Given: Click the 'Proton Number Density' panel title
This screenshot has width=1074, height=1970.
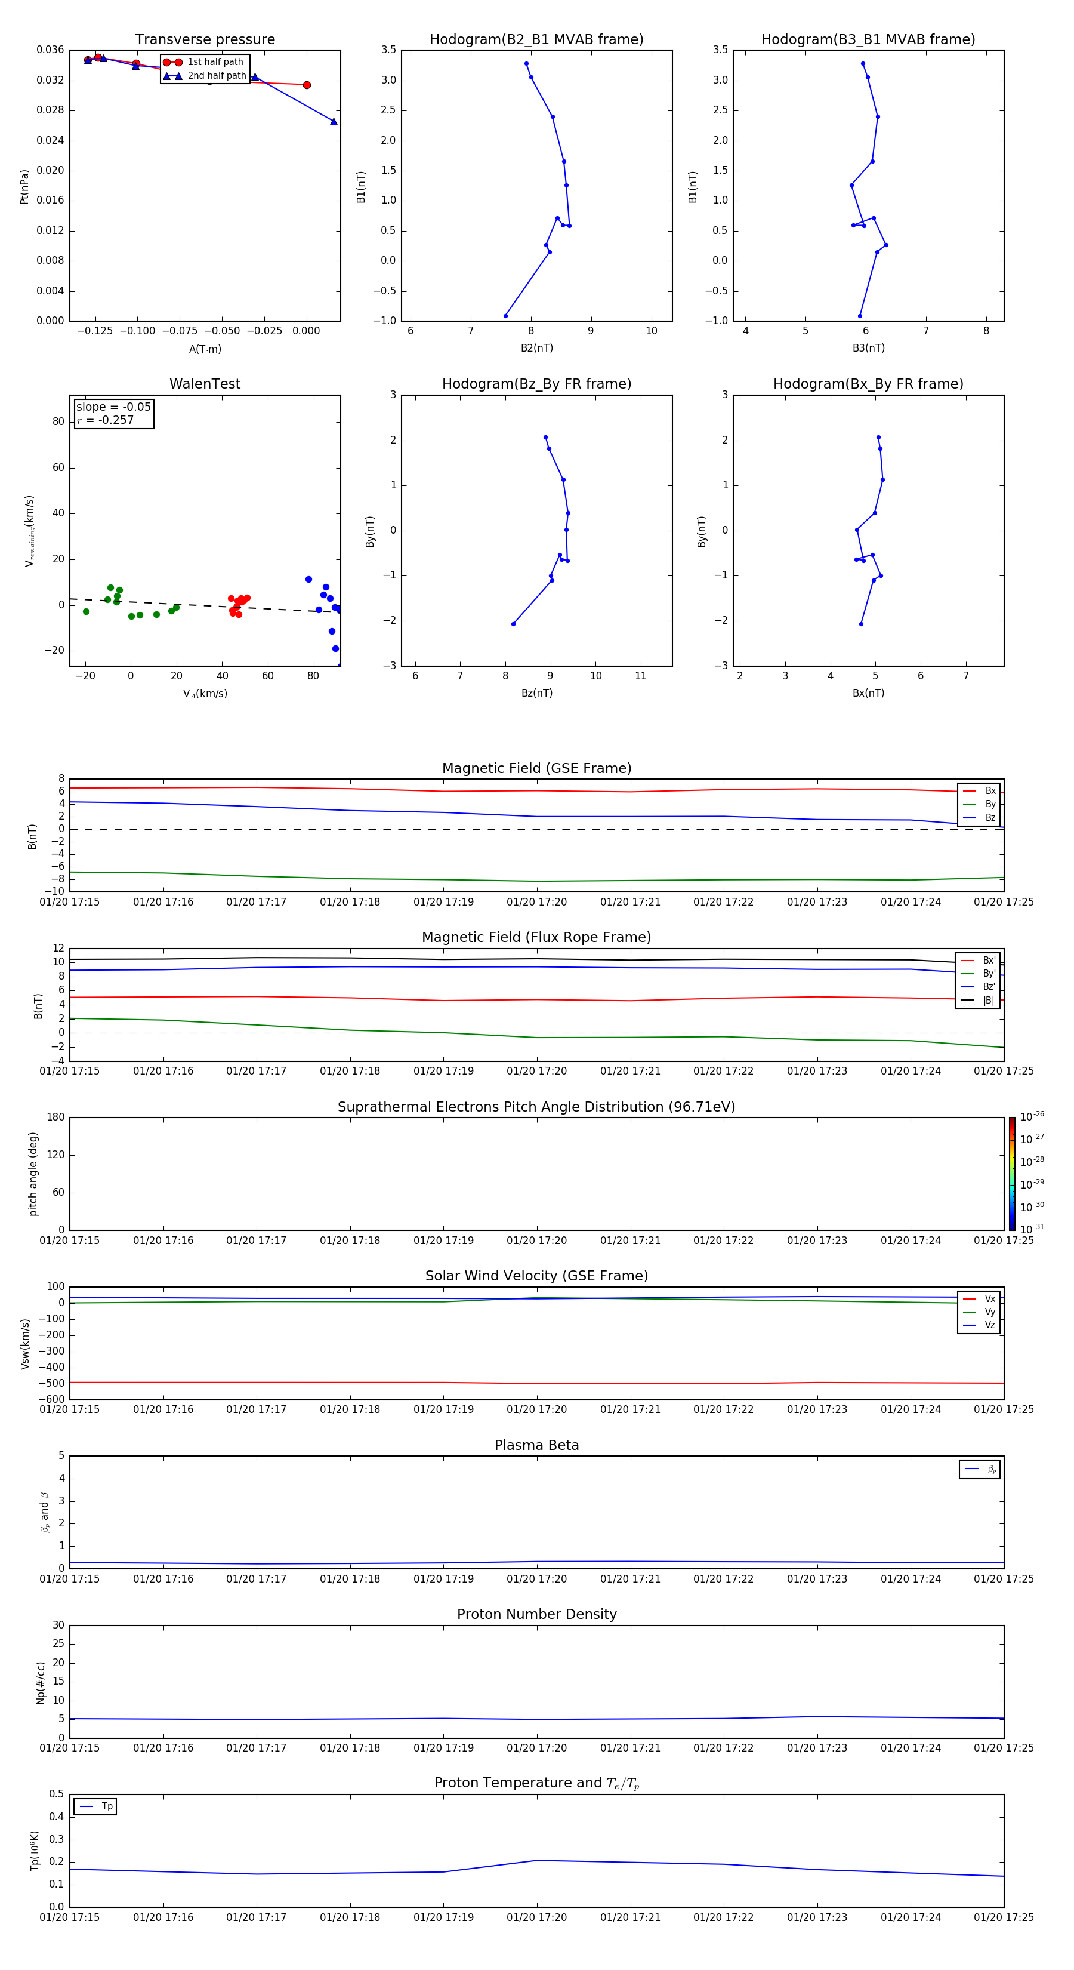Looking at the screenshot, I should click(x=536, y=1614).
